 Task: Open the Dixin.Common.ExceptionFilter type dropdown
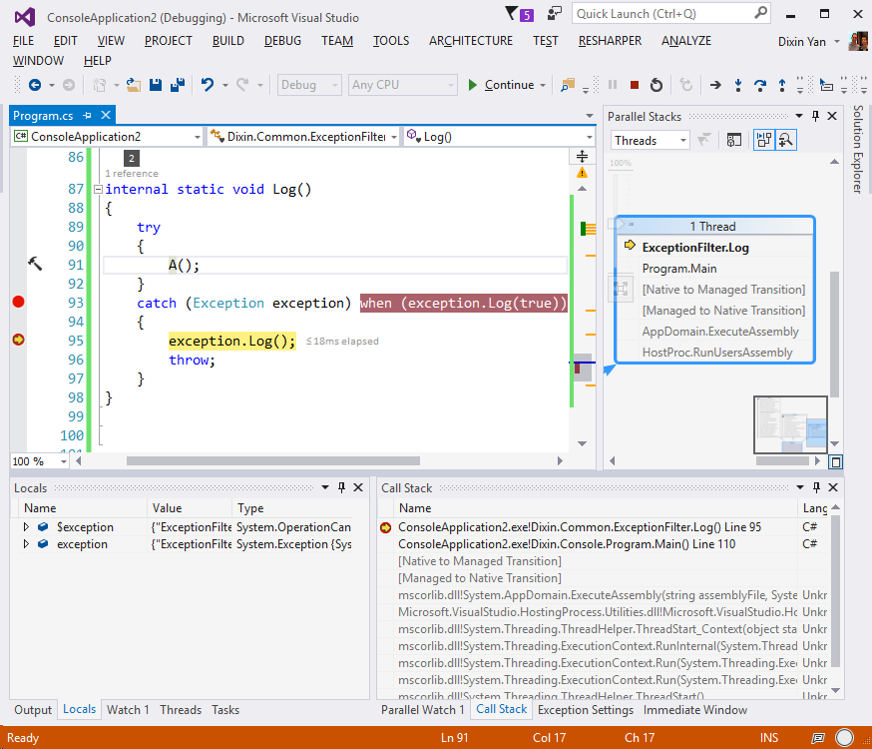coord(303,137)
